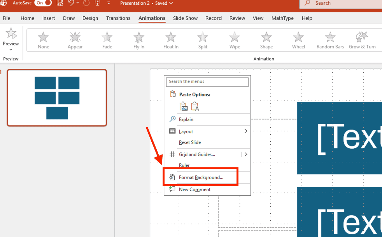Toggle AutoSave switch
This screenshot has height=237, width=382.
coord(43,3)
